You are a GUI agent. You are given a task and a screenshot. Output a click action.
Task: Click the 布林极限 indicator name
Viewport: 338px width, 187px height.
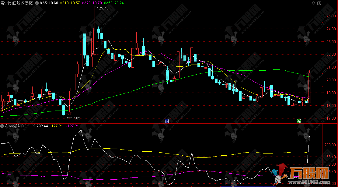[12, 125]
